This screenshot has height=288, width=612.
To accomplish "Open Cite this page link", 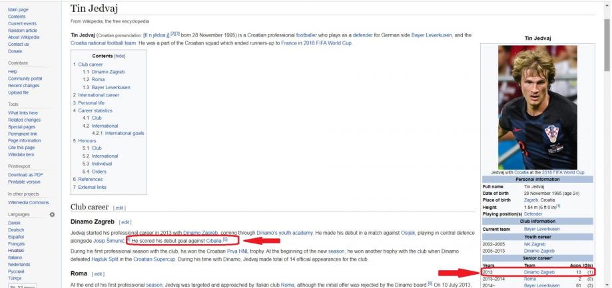I will coord(21,148).
